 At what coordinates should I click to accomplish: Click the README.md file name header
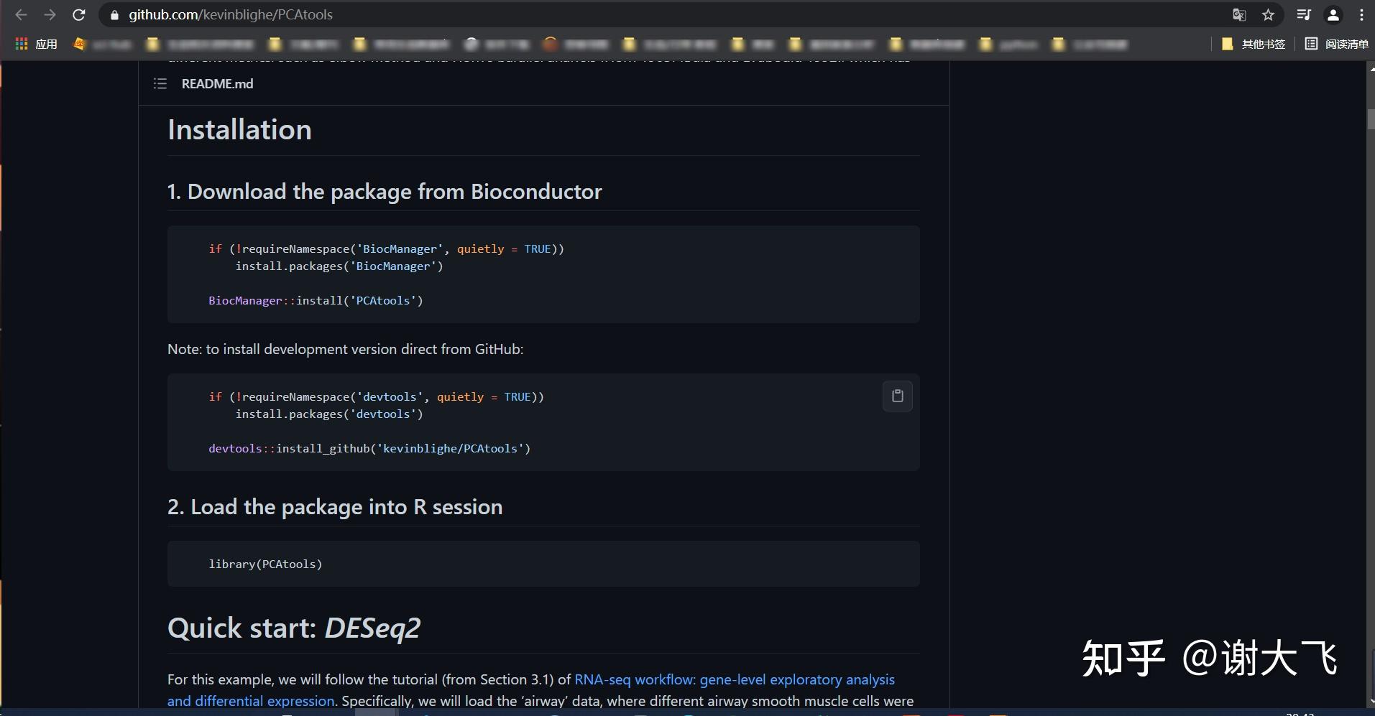click(x=217, y=84)
